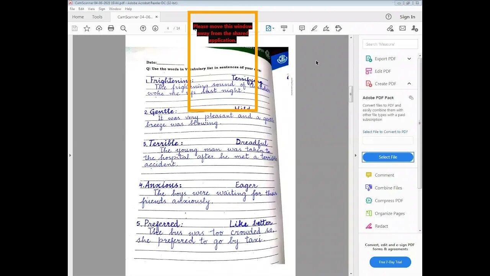Viewport: 490px width, 276px height.
Task: Click the document scroll up arrow
Action: [351, 38]
